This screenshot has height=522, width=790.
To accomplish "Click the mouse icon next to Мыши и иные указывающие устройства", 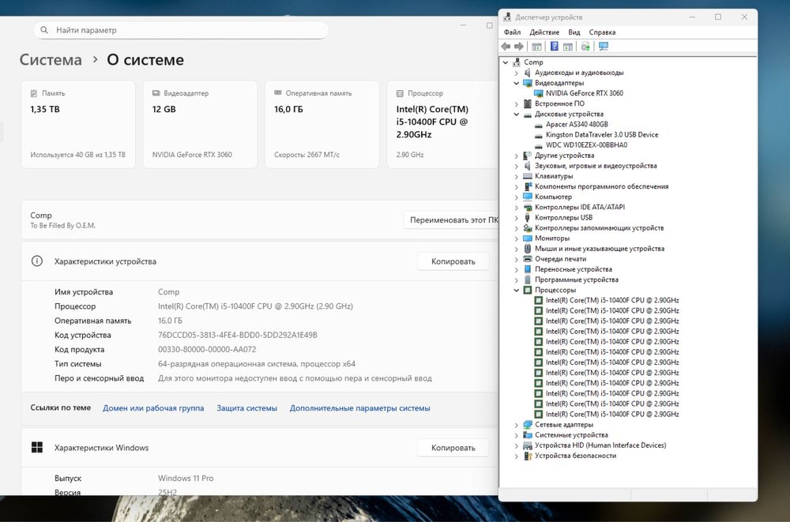I will point(528,249).
